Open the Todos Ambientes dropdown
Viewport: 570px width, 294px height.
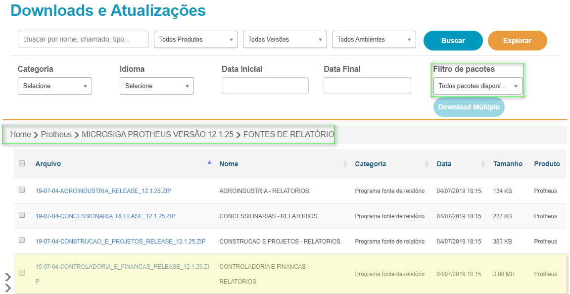tap(374, 39)
